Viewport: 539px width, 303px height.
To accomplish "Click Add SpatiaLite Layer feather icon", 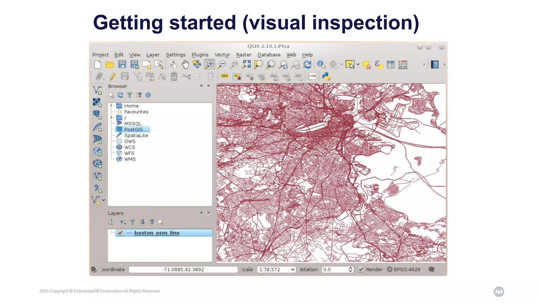I will (x=97, y=127).
